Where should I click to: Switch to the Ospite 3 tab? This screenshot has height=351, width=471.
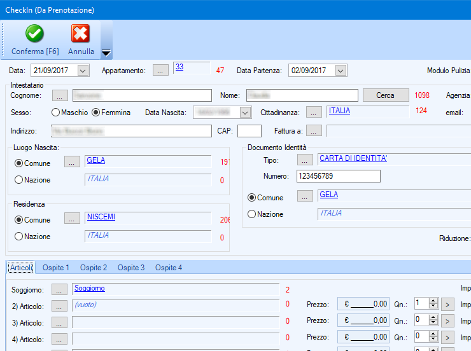click(x=131, y=268)
